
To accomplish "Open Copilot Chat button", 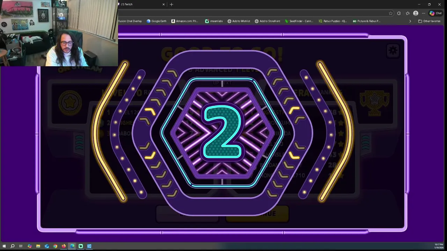I will (x=435, y=13).
